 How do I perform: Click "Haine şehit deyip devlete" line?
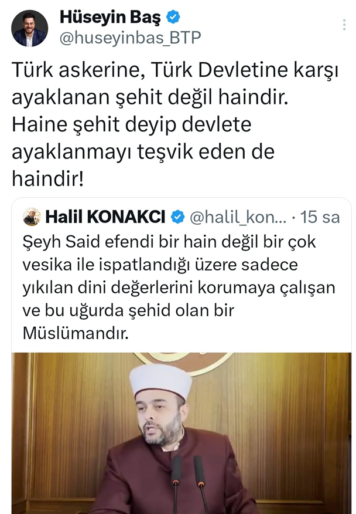pos(132,124)
